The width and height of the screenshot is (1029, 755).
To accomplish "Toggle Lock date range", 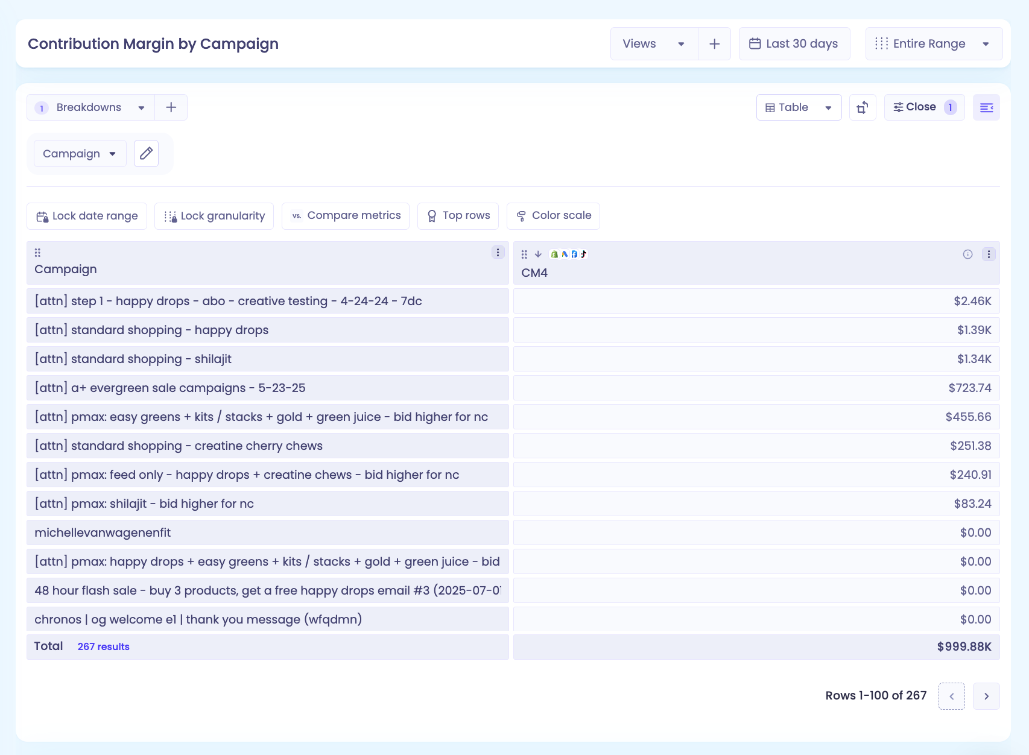I will 87,216.
